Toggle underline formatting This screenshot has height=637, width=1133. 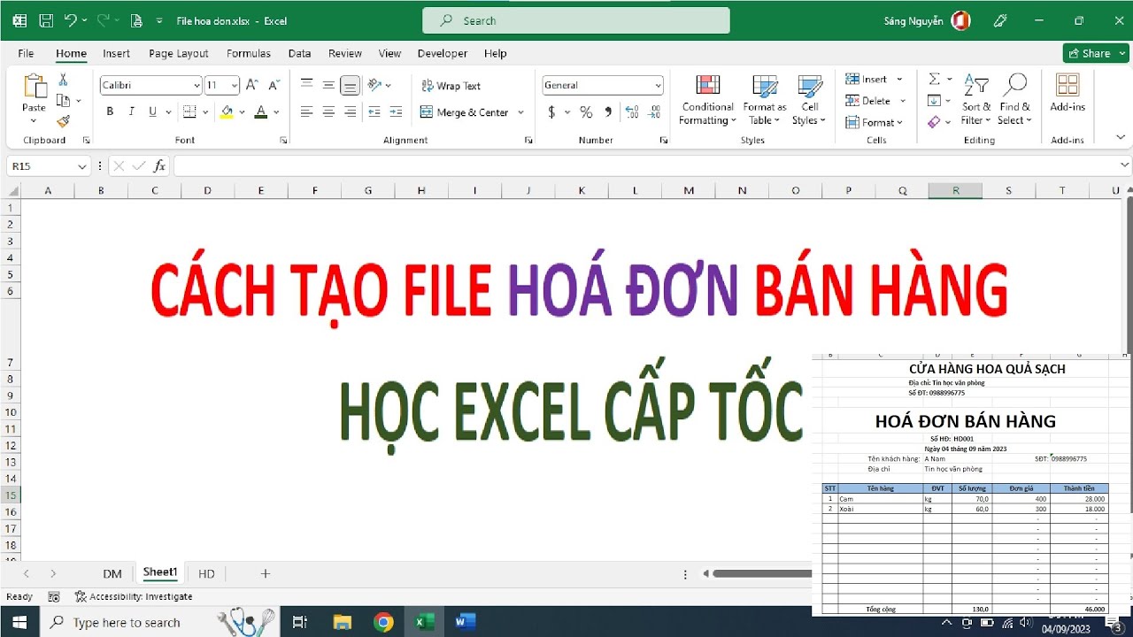click(152, 111)
